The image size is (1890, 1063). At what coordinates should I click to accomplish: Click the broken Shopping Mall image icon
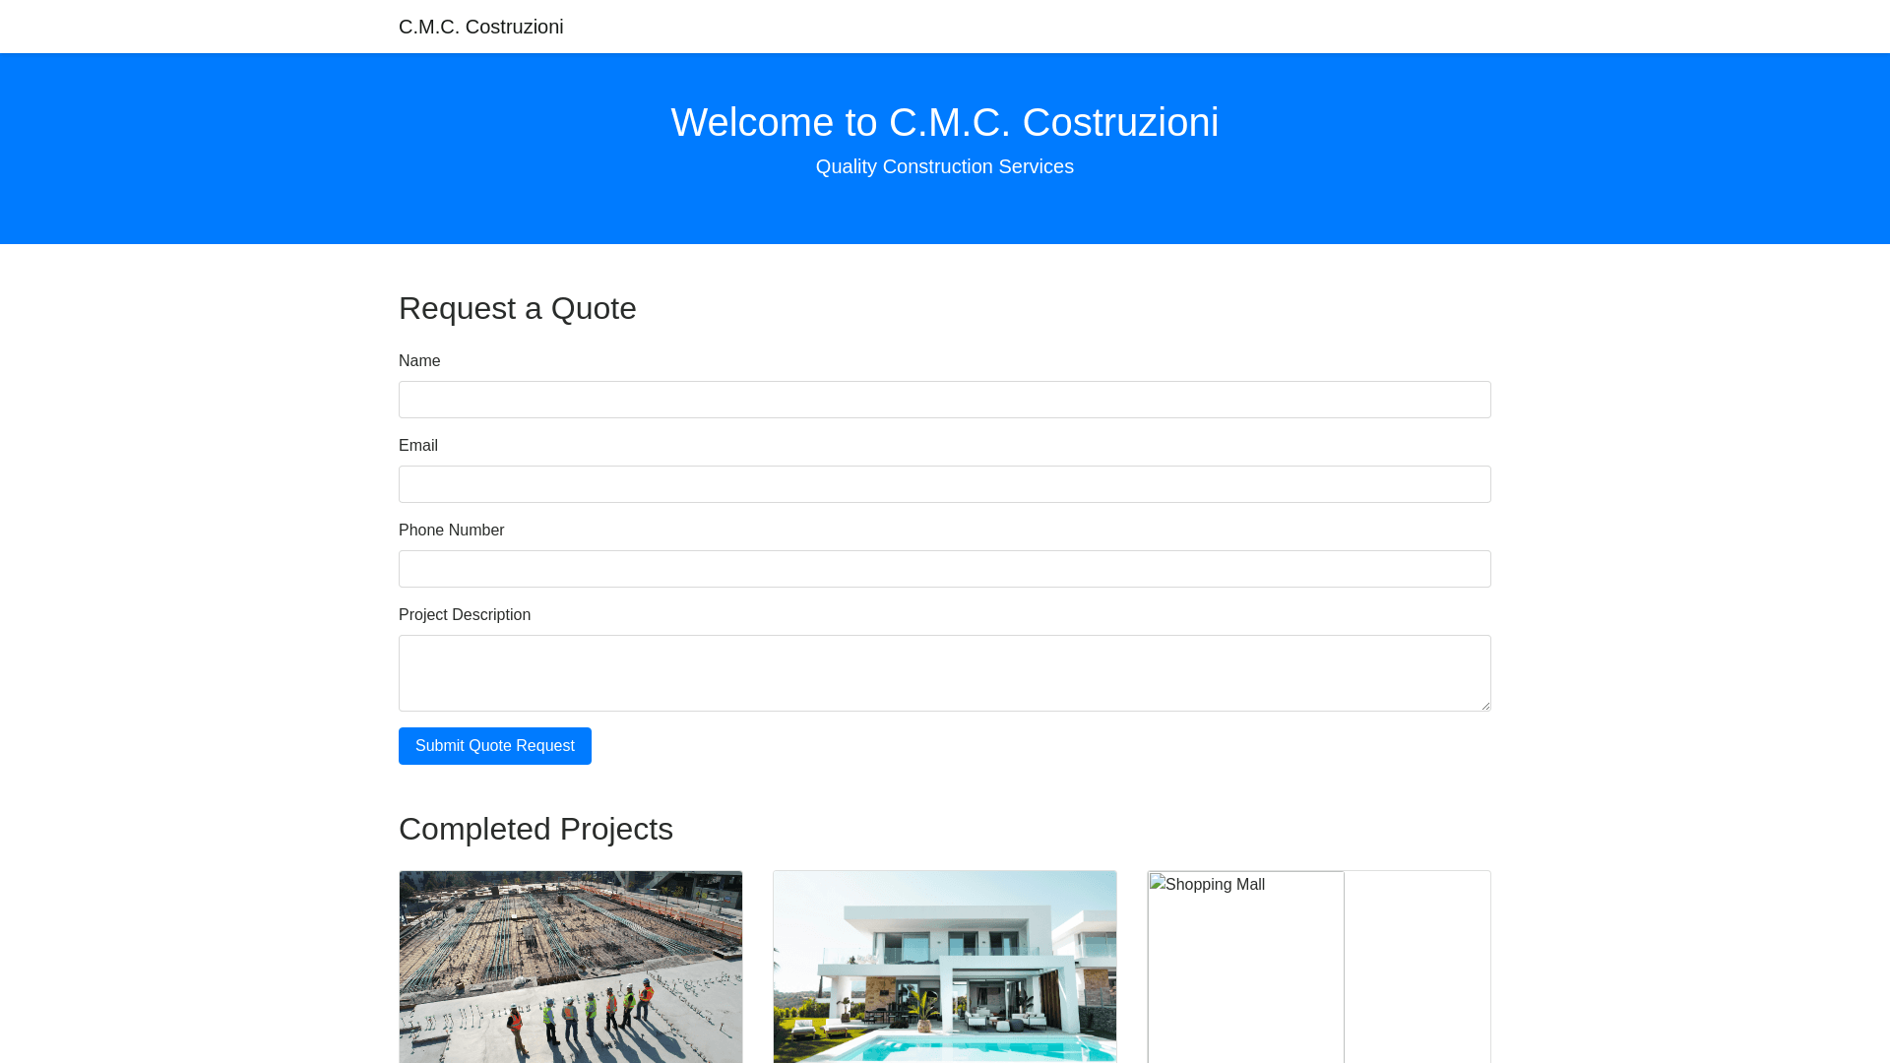coord(1158,884)
